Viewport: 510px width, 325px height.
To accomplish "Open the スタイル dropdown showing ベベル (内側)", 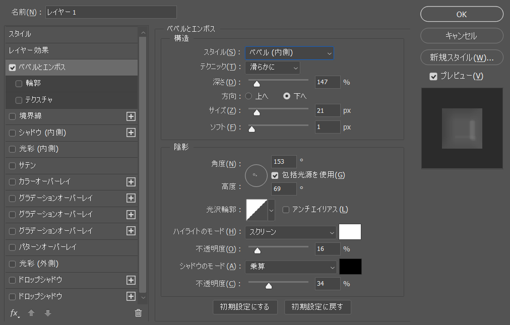I will pos(289,52).
